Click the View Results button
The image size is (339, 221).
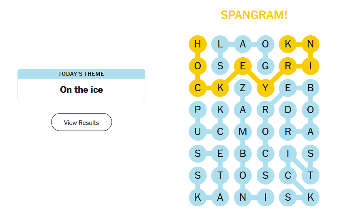82,122
